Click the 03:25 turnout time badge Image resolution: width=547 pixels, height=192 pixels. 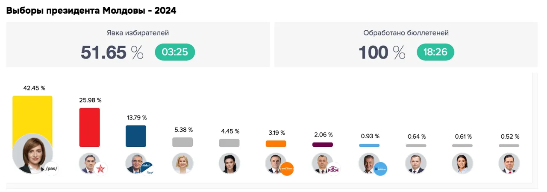tap(175, 52)
